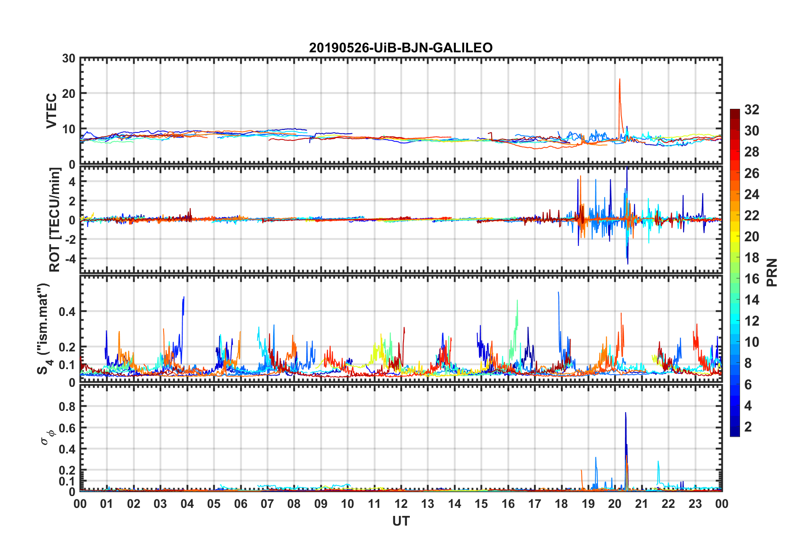This screenshot has width=802, height=545.
Task: Click colorbar tick label 28
Action: tap(751, 152)
